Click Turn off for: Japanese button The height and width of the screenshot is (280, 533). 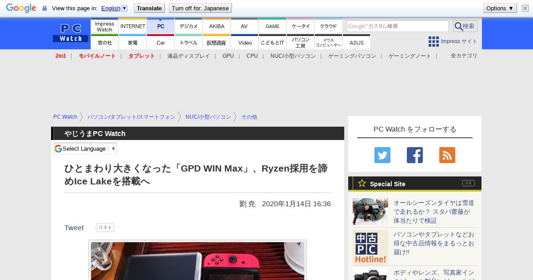pyautogui.click(x=200, y=8)
